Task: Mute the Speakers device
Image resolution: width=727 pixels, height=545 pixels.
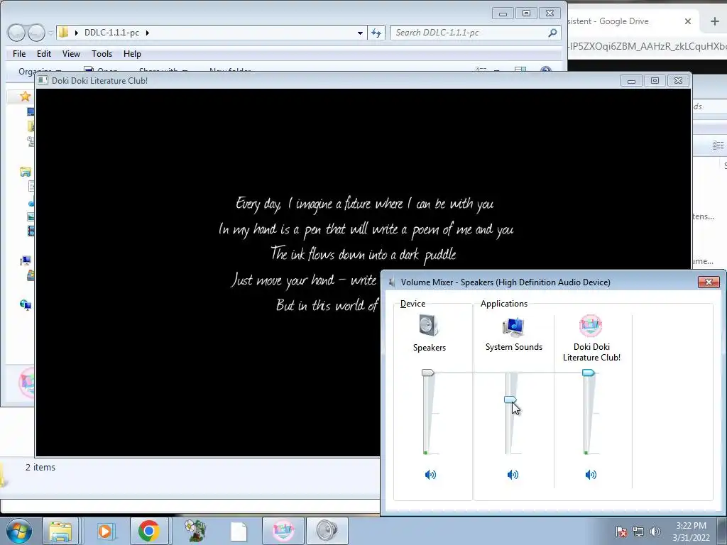Action: (430, 474)
